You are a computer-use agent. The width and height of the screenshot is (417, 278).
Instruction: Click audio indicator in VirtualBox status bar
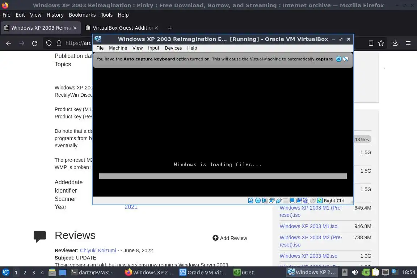click(x=265, y=201)
